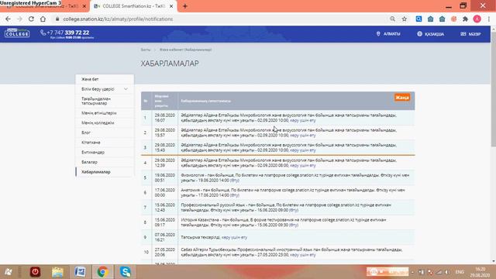This screenshot has height=279, width=496.
Task: Expand the Білім беру үдерісі section
Action: pos(105,89)
